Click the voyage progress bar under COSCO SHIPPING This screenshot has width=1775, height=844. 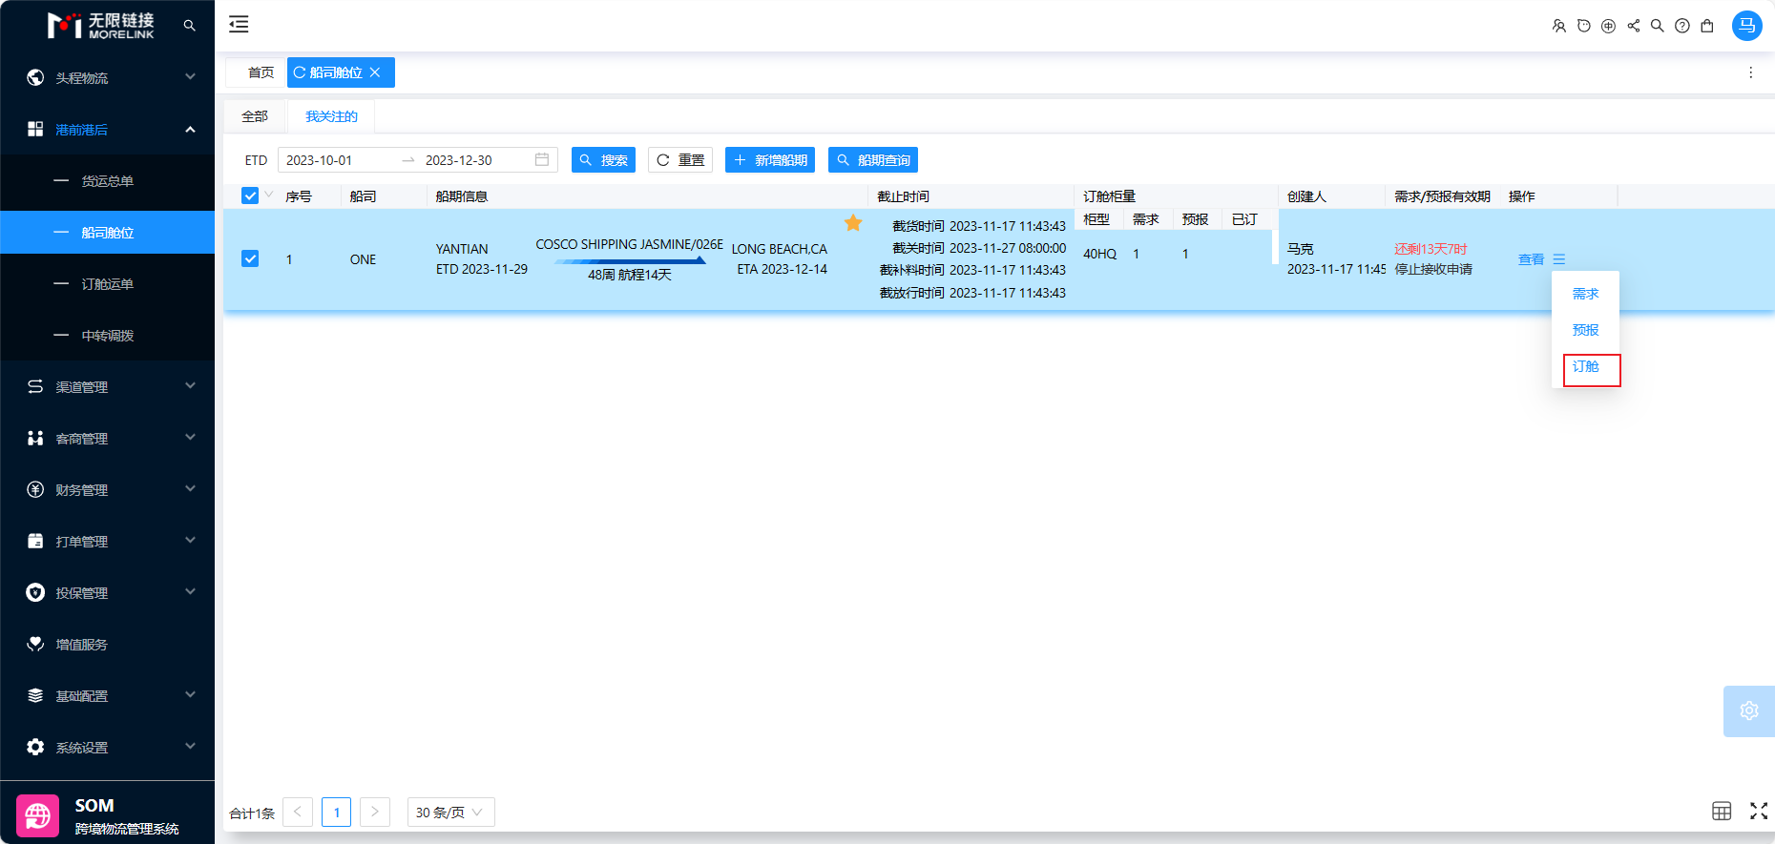tap(630, 260)
